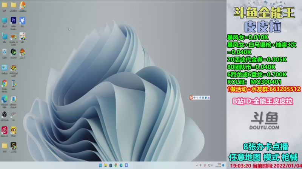Open File Explorer from the taskbar
The width and height of the screenshot is (302, 169).
[106, 165]
